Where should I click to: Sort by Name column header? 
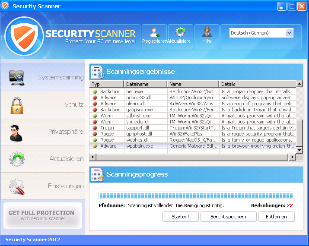click(x=193, y=84)
